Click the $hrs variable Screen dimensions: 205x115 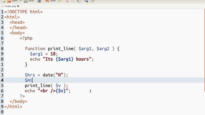coord(30,75)
